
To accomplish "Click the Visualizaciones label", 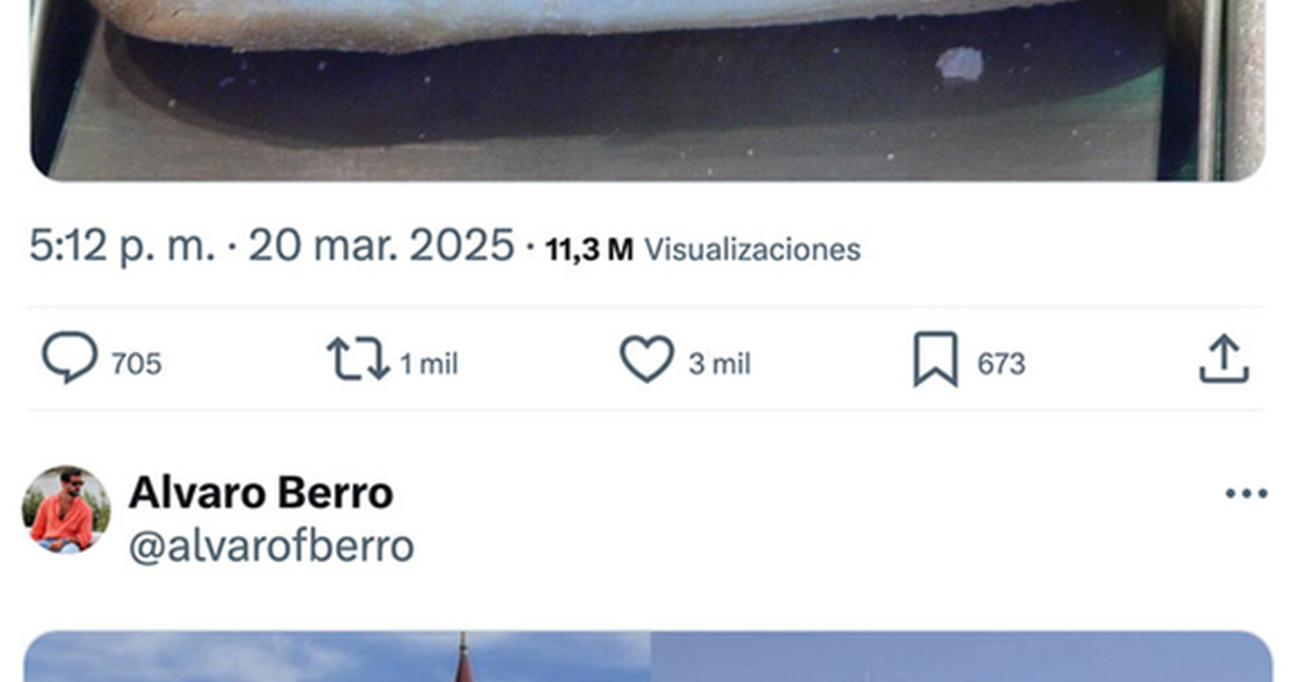I will [x=753, y=250].
